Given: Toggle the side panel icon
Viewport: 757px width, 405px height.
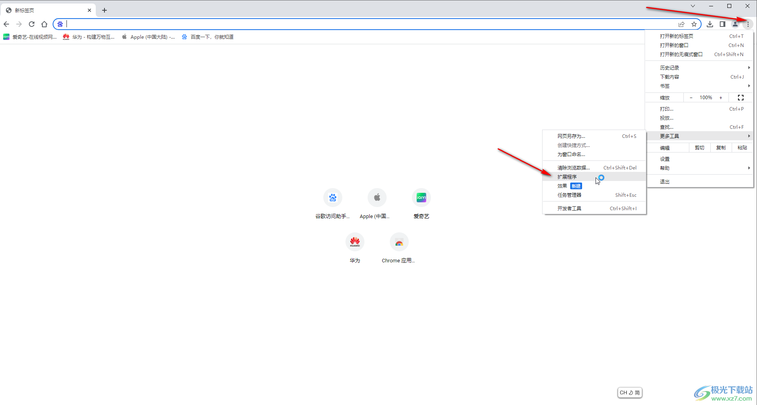Looking at the screenshot, I should pos(722,24).
